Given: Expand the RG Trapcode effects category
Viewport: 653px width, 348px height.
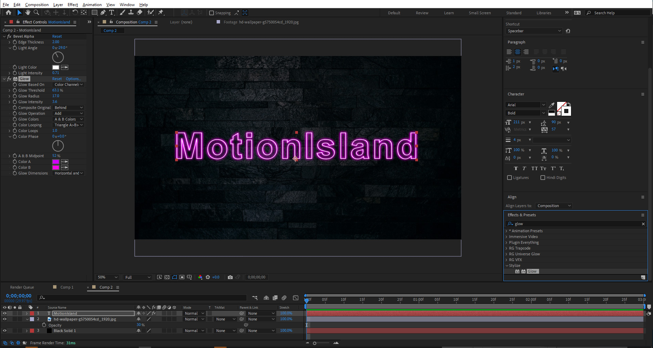Looking at the screenshot, I should click(506, 248).
